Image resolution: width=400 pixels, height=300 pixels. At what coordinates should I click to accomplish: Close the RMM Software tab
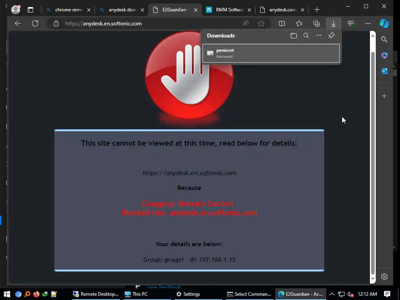point(250,10)
